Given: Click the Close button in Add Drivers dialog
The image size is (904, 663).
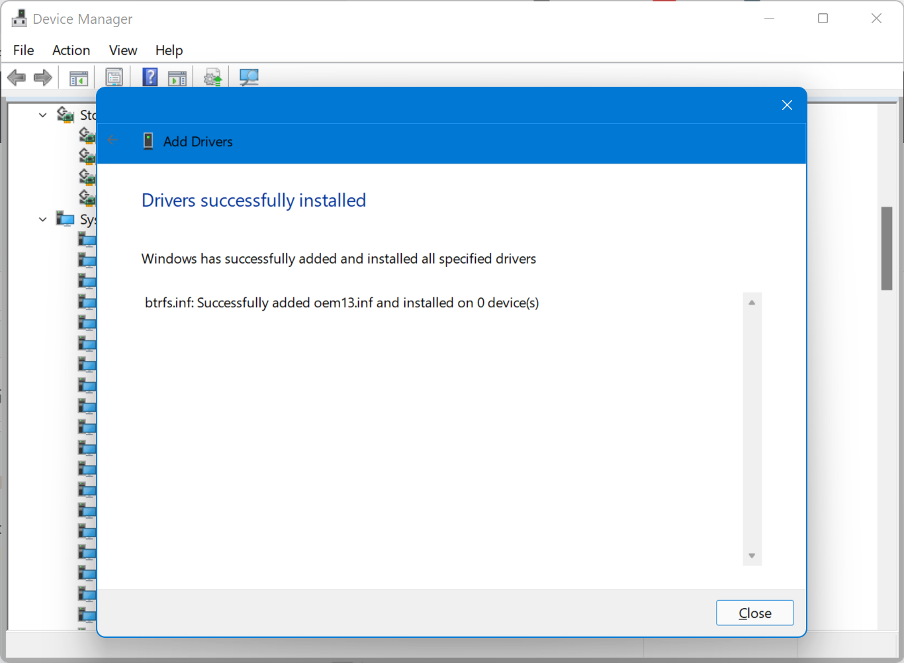Looking at the screenshot, I should 754,613.
